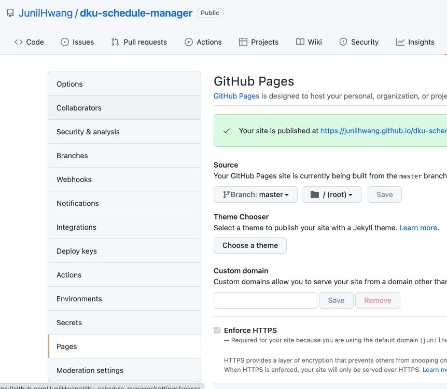This screenshot has width=447, height=389.
Task: Open the Code tab
Action: tap(29, 42)
